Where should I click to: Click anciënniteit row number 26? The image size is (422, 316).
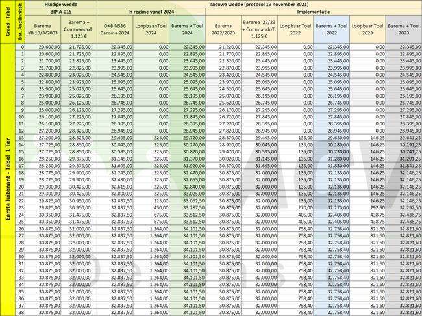click(21, 229)
